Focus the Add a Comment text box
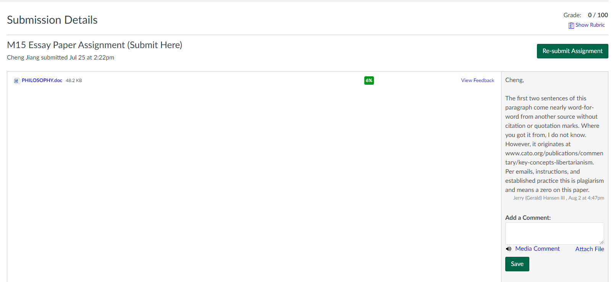 click(555, 234)
